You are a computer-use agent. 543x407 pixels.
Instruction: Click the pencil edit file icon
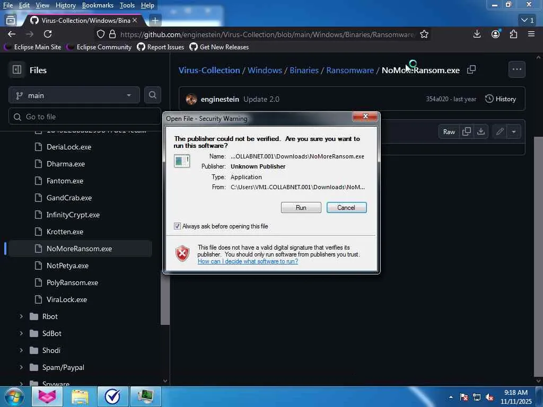pyautogui.click(x=500, y=131)
